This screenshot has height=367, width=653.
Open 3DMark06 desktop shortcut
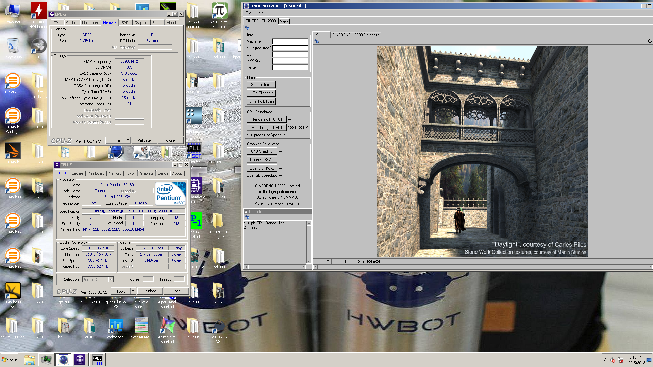[x=13, y=258]
